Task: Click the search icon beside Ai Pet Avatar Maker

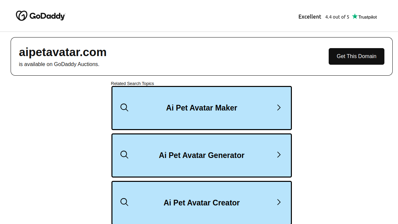Action: (x=124, y=108)
